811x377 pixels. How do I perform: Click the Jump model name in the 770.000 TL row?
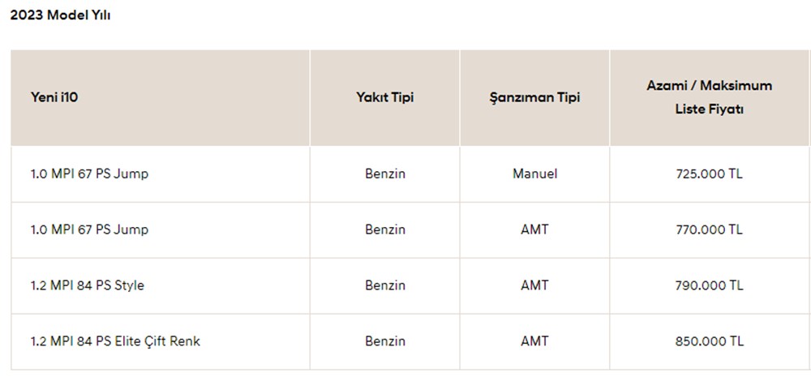click(89, 229)
